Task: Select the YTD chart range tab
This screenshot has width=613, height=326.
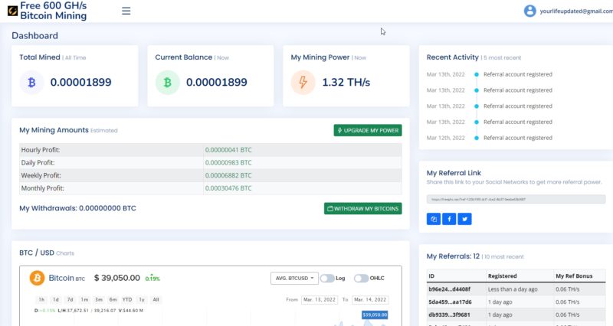Action: point(127,299)
